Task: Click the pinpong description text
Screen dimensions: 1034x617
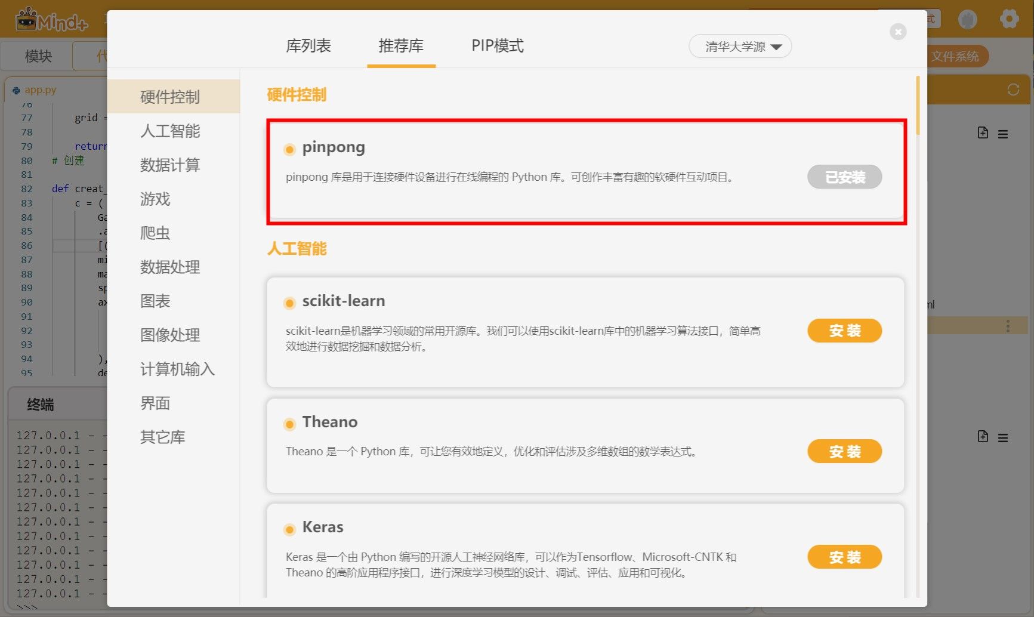Action: pyautogui.click(x=510, y=177)
